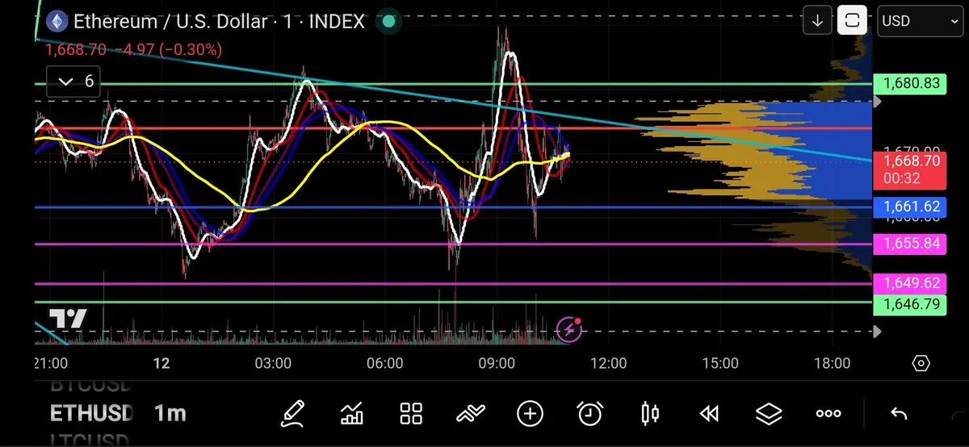Tap the price change -4.97 (-0.30%) text
Image resolution: width=969 pixels, height=447 pixels.
pyautogui.click(x=169, y=50)
